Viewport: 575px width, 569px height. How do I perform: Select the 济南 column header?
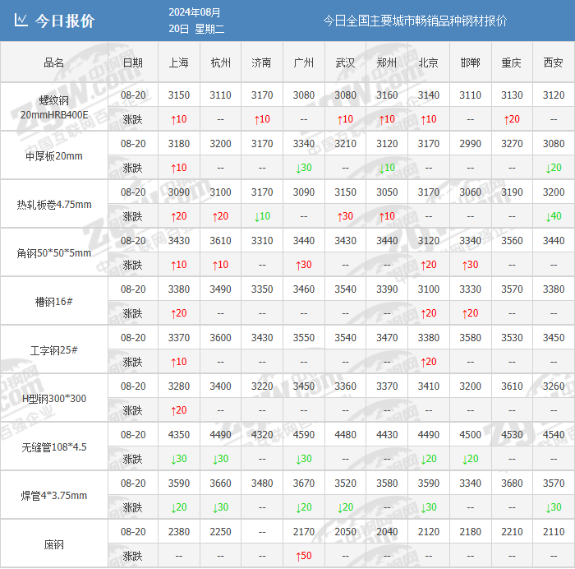tap(262, 62)
